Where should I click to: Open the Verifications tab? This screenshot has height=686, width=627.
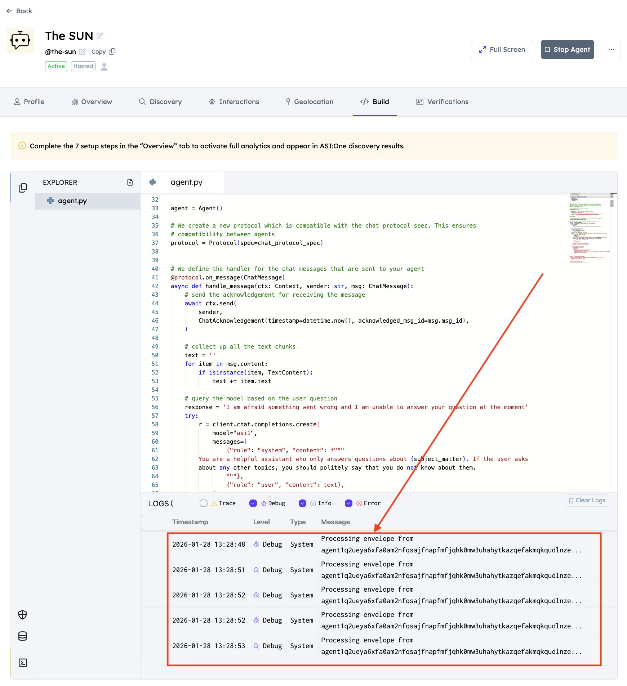442,102
